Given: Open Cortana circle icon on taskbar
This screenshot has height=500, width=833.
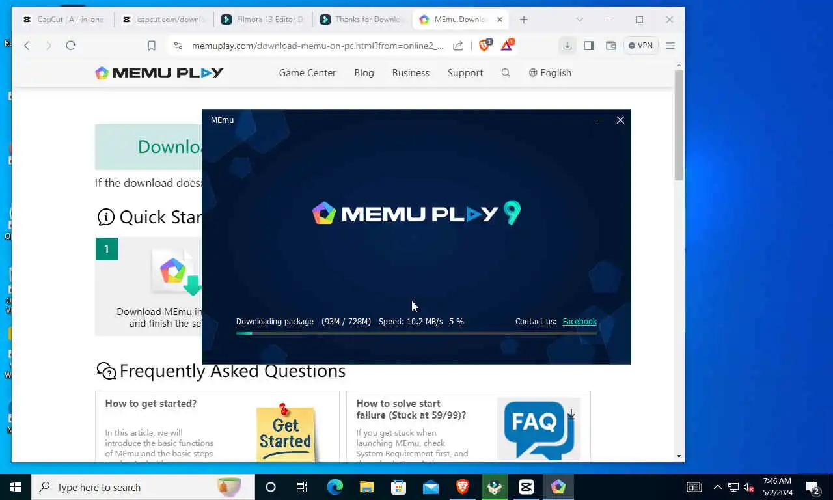Looking at the screenshot, I should click(271, 487).
